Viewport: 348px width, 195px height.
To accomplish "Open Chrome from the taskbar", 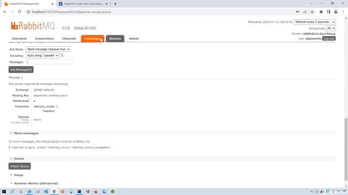I will click(x=54, y=191).
